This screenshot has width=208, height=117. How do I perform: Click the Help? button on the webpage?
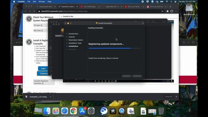pos(43,69)
